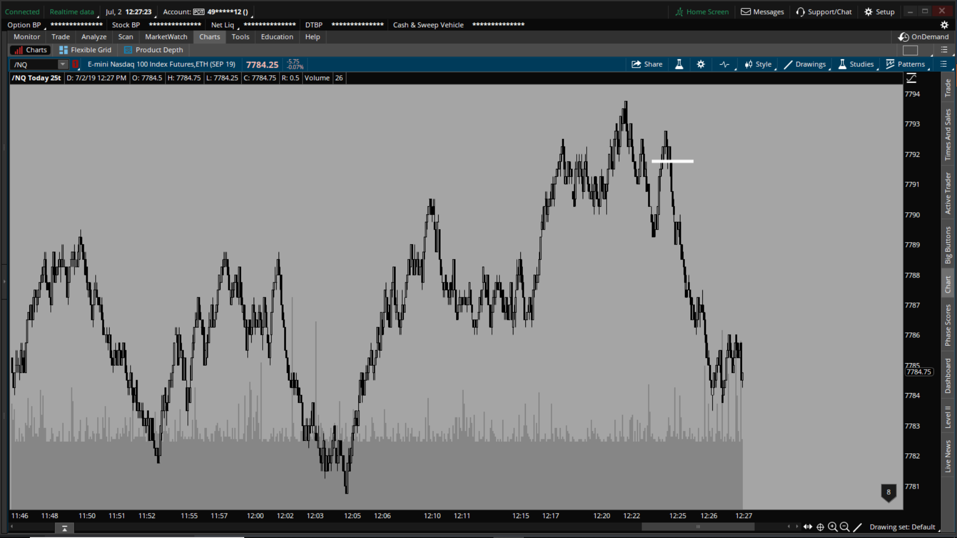
Task: Open the MarketWatch tab
Action: (166, 37)
